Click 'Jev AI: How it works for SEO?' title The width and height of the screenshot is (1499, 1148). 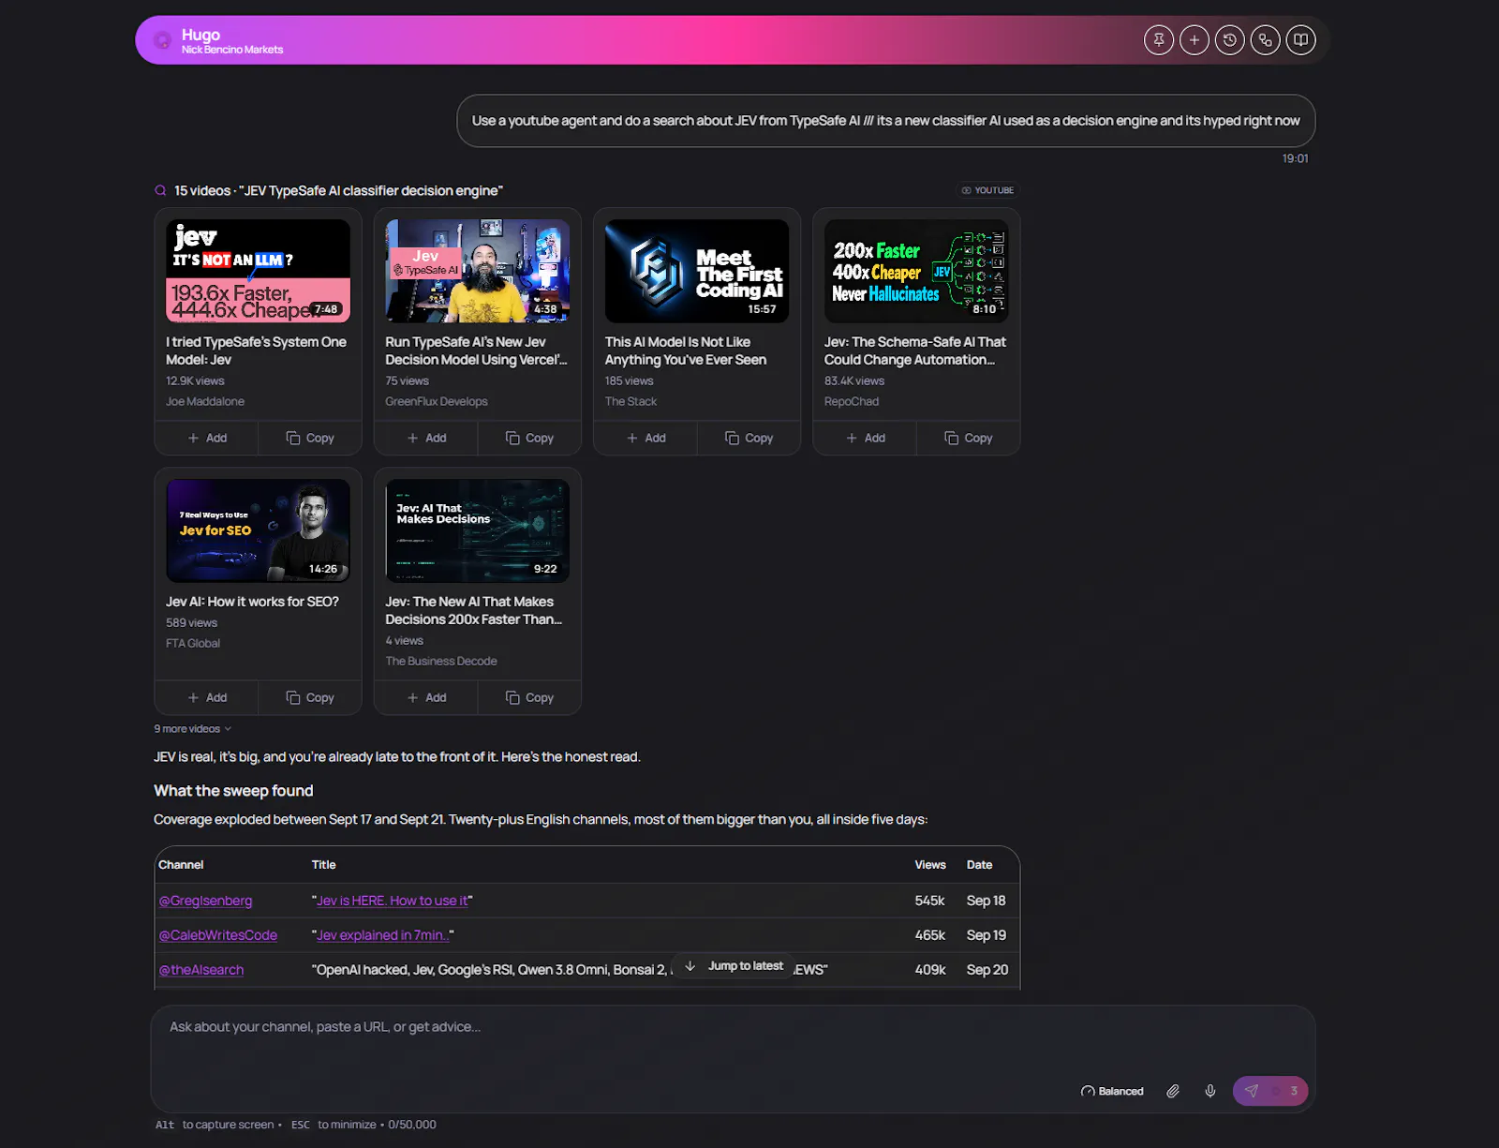point(252,602)
